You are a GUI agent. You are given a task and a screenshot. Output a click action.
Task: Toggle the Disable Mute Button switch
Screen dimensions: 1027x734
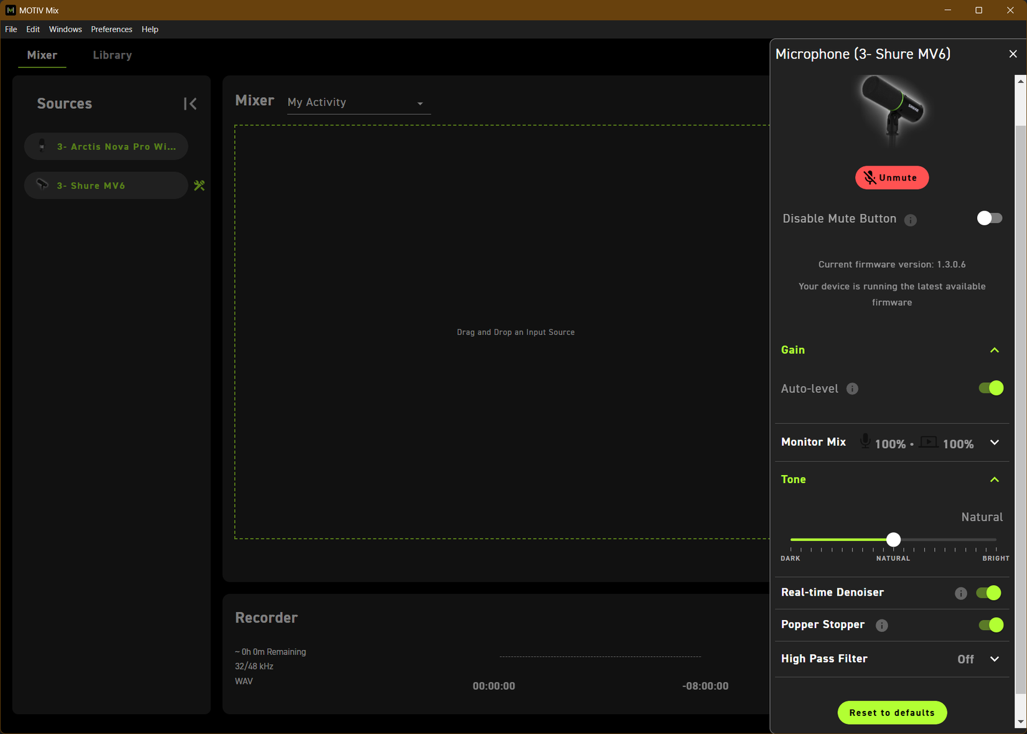coord(988,219)
